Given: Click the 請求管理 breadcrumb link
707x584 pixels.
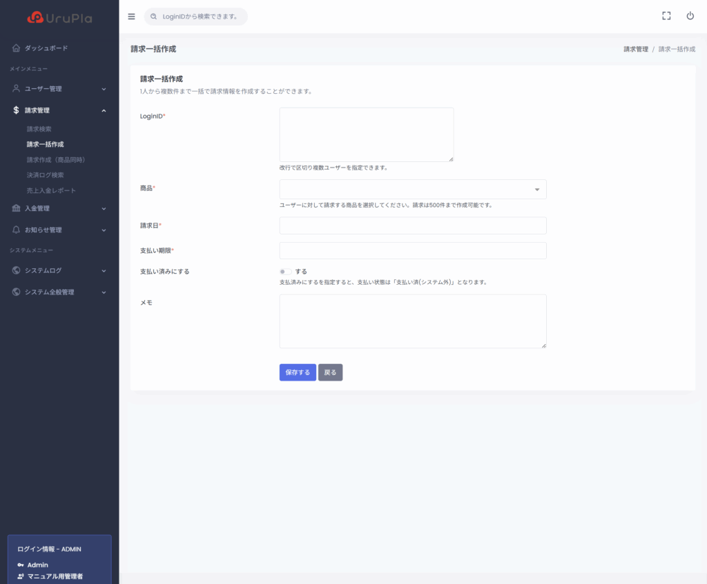Looking at the screenshot, I should tap(635, 50).
